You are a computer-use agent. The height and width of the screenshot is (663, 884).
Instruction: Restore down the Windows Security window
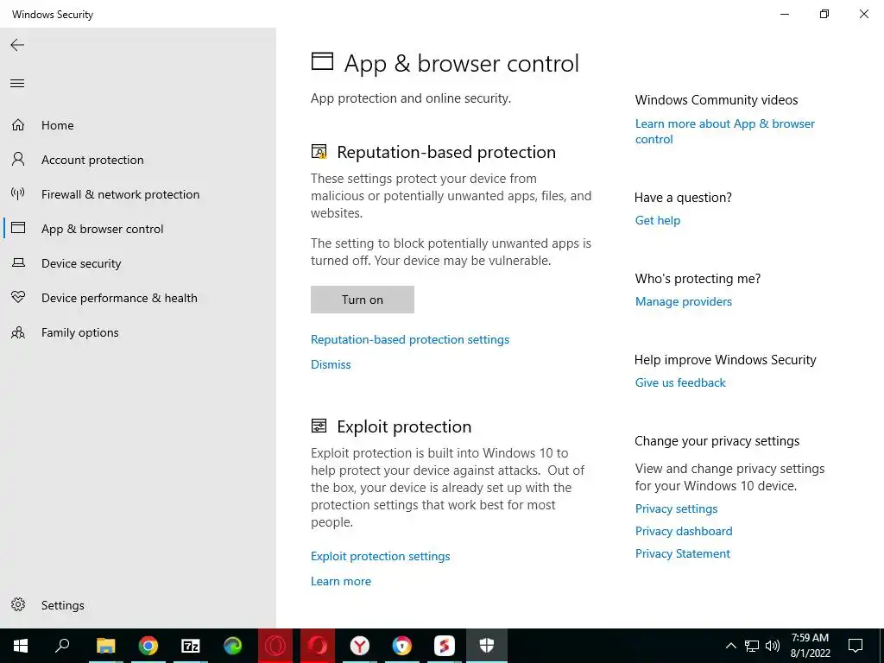click(824, 14)
